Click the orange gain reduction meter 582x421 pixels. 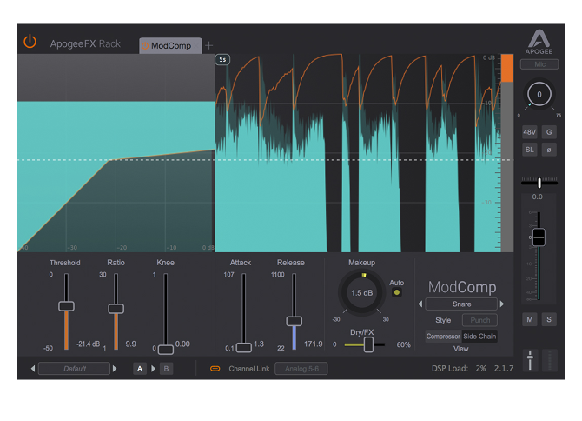pyautogui.click(x=507, y=68)
